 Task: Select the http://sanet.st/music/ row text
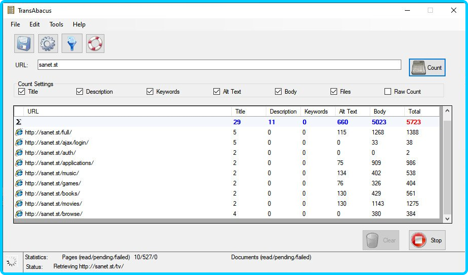(x=52, y=173)
